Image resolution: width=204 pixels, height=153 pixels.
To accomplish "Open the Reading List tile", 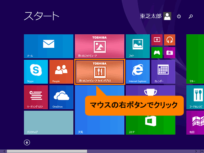I will 36,97.
